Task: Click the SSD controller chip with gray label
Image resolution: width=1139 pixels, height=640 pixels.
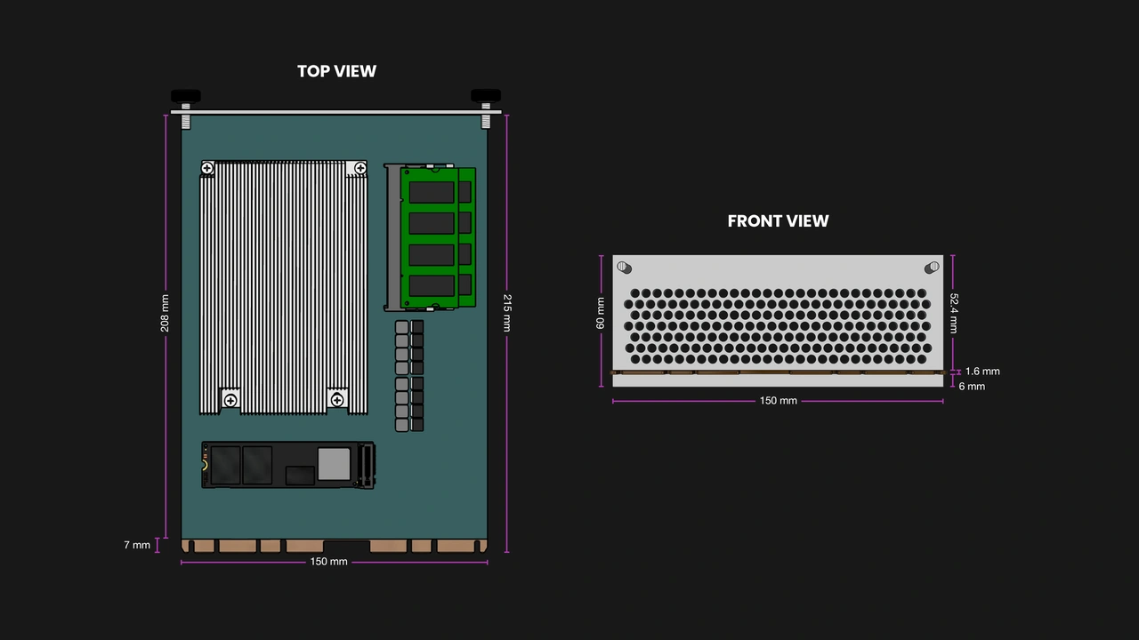Action: (335, 462)
